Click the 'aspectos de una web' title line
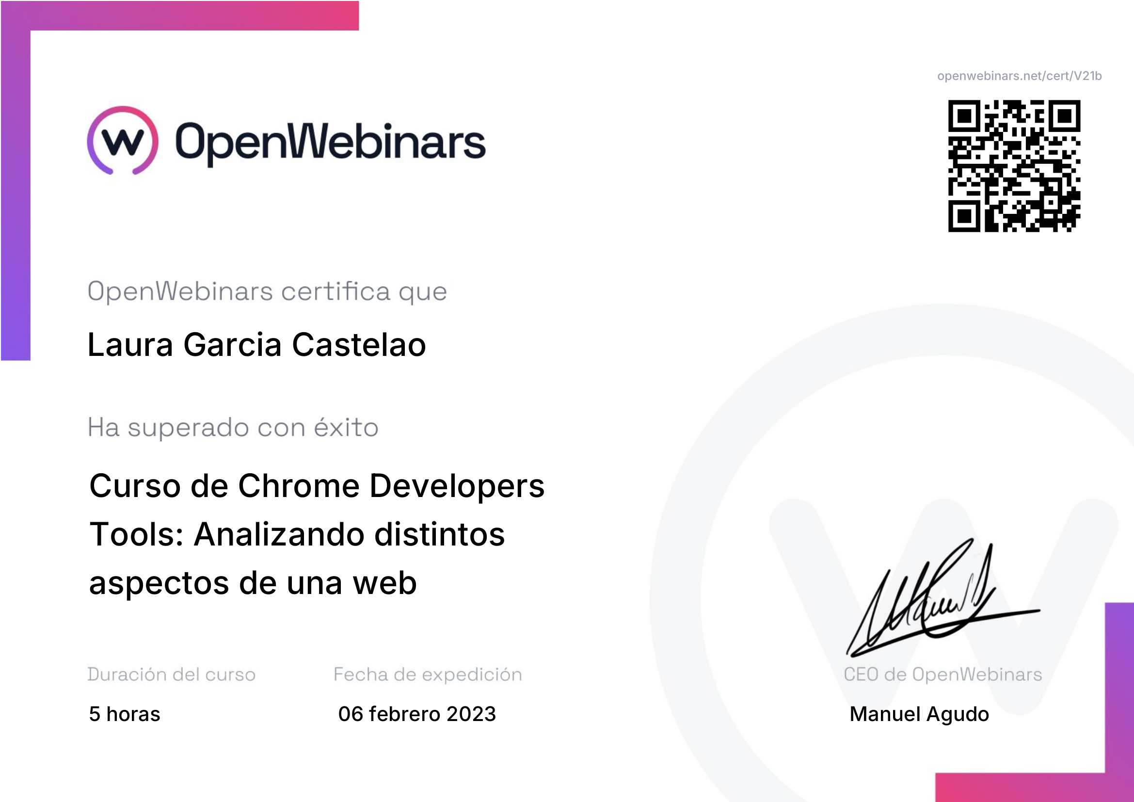 coord(253,583)
